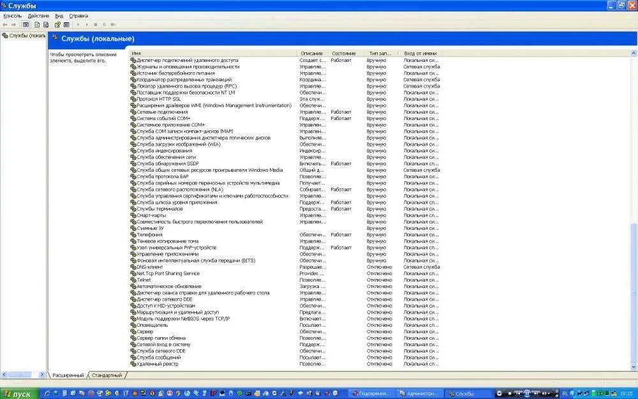Open the Действие menu
This screenshot has width=638, height=399.
38,16
